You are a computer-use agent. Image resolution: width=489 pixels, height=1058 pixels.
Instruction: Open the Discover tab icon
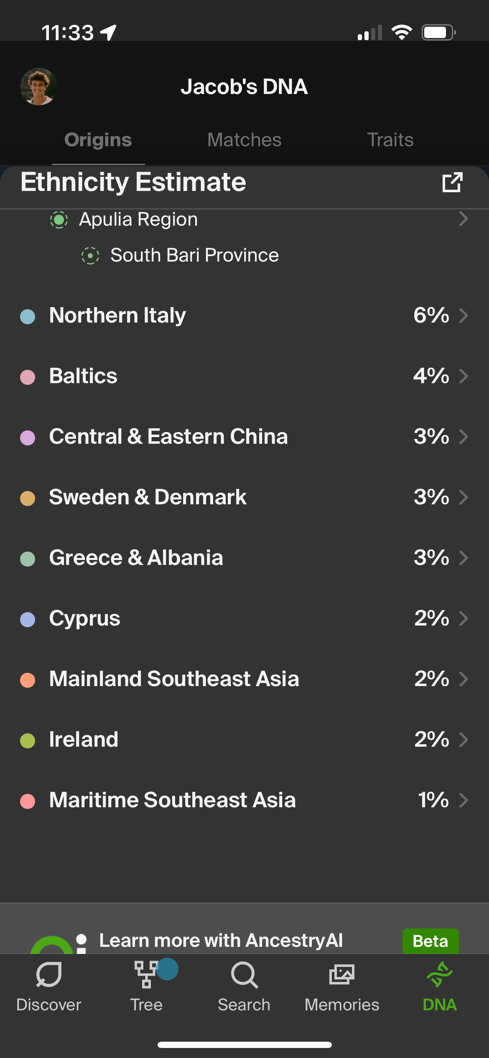click(x=49, y=975)
